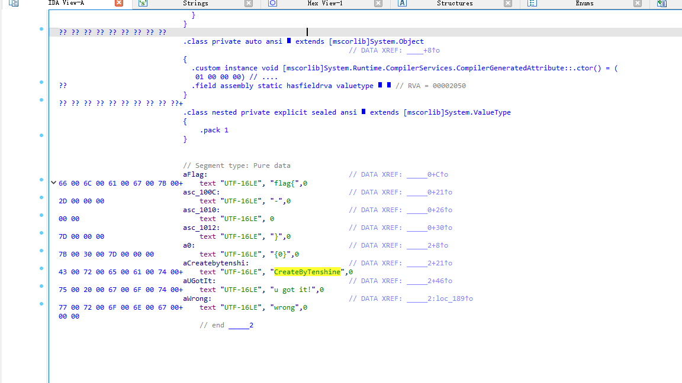The width and height of the screenshot is (682, 383).
Task: Close the Hex View-1 tab
Action: pos(378,4)
